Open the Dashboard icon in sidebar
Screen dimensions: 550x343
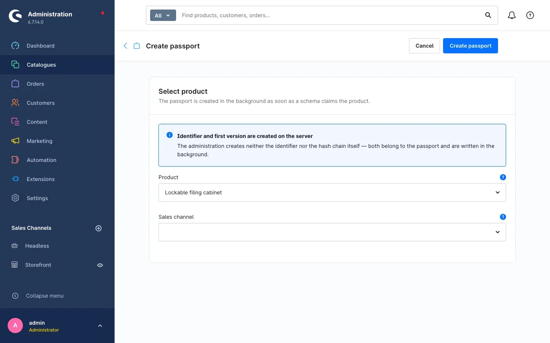pyautogui.click(x=15, y=46)
